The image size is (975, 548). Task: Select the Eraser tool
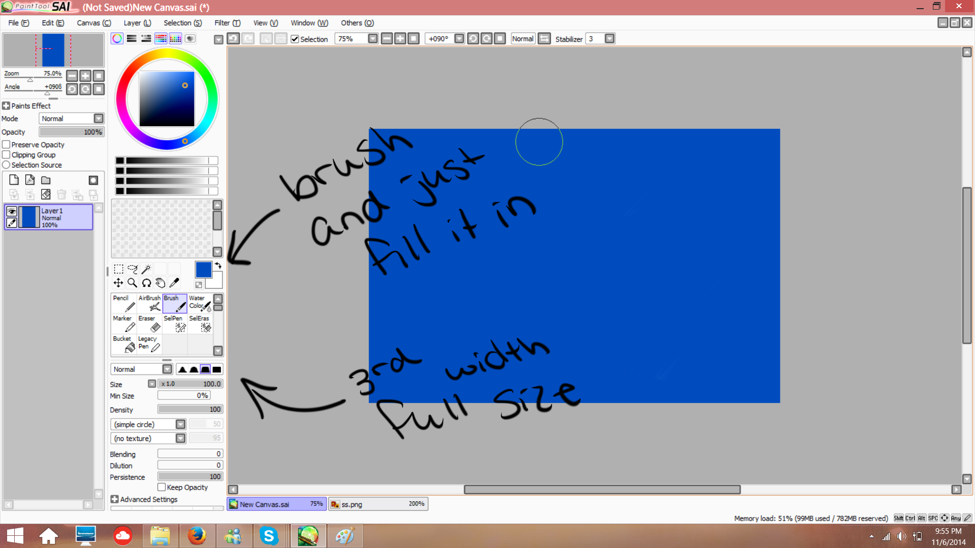tap(149, 324)
